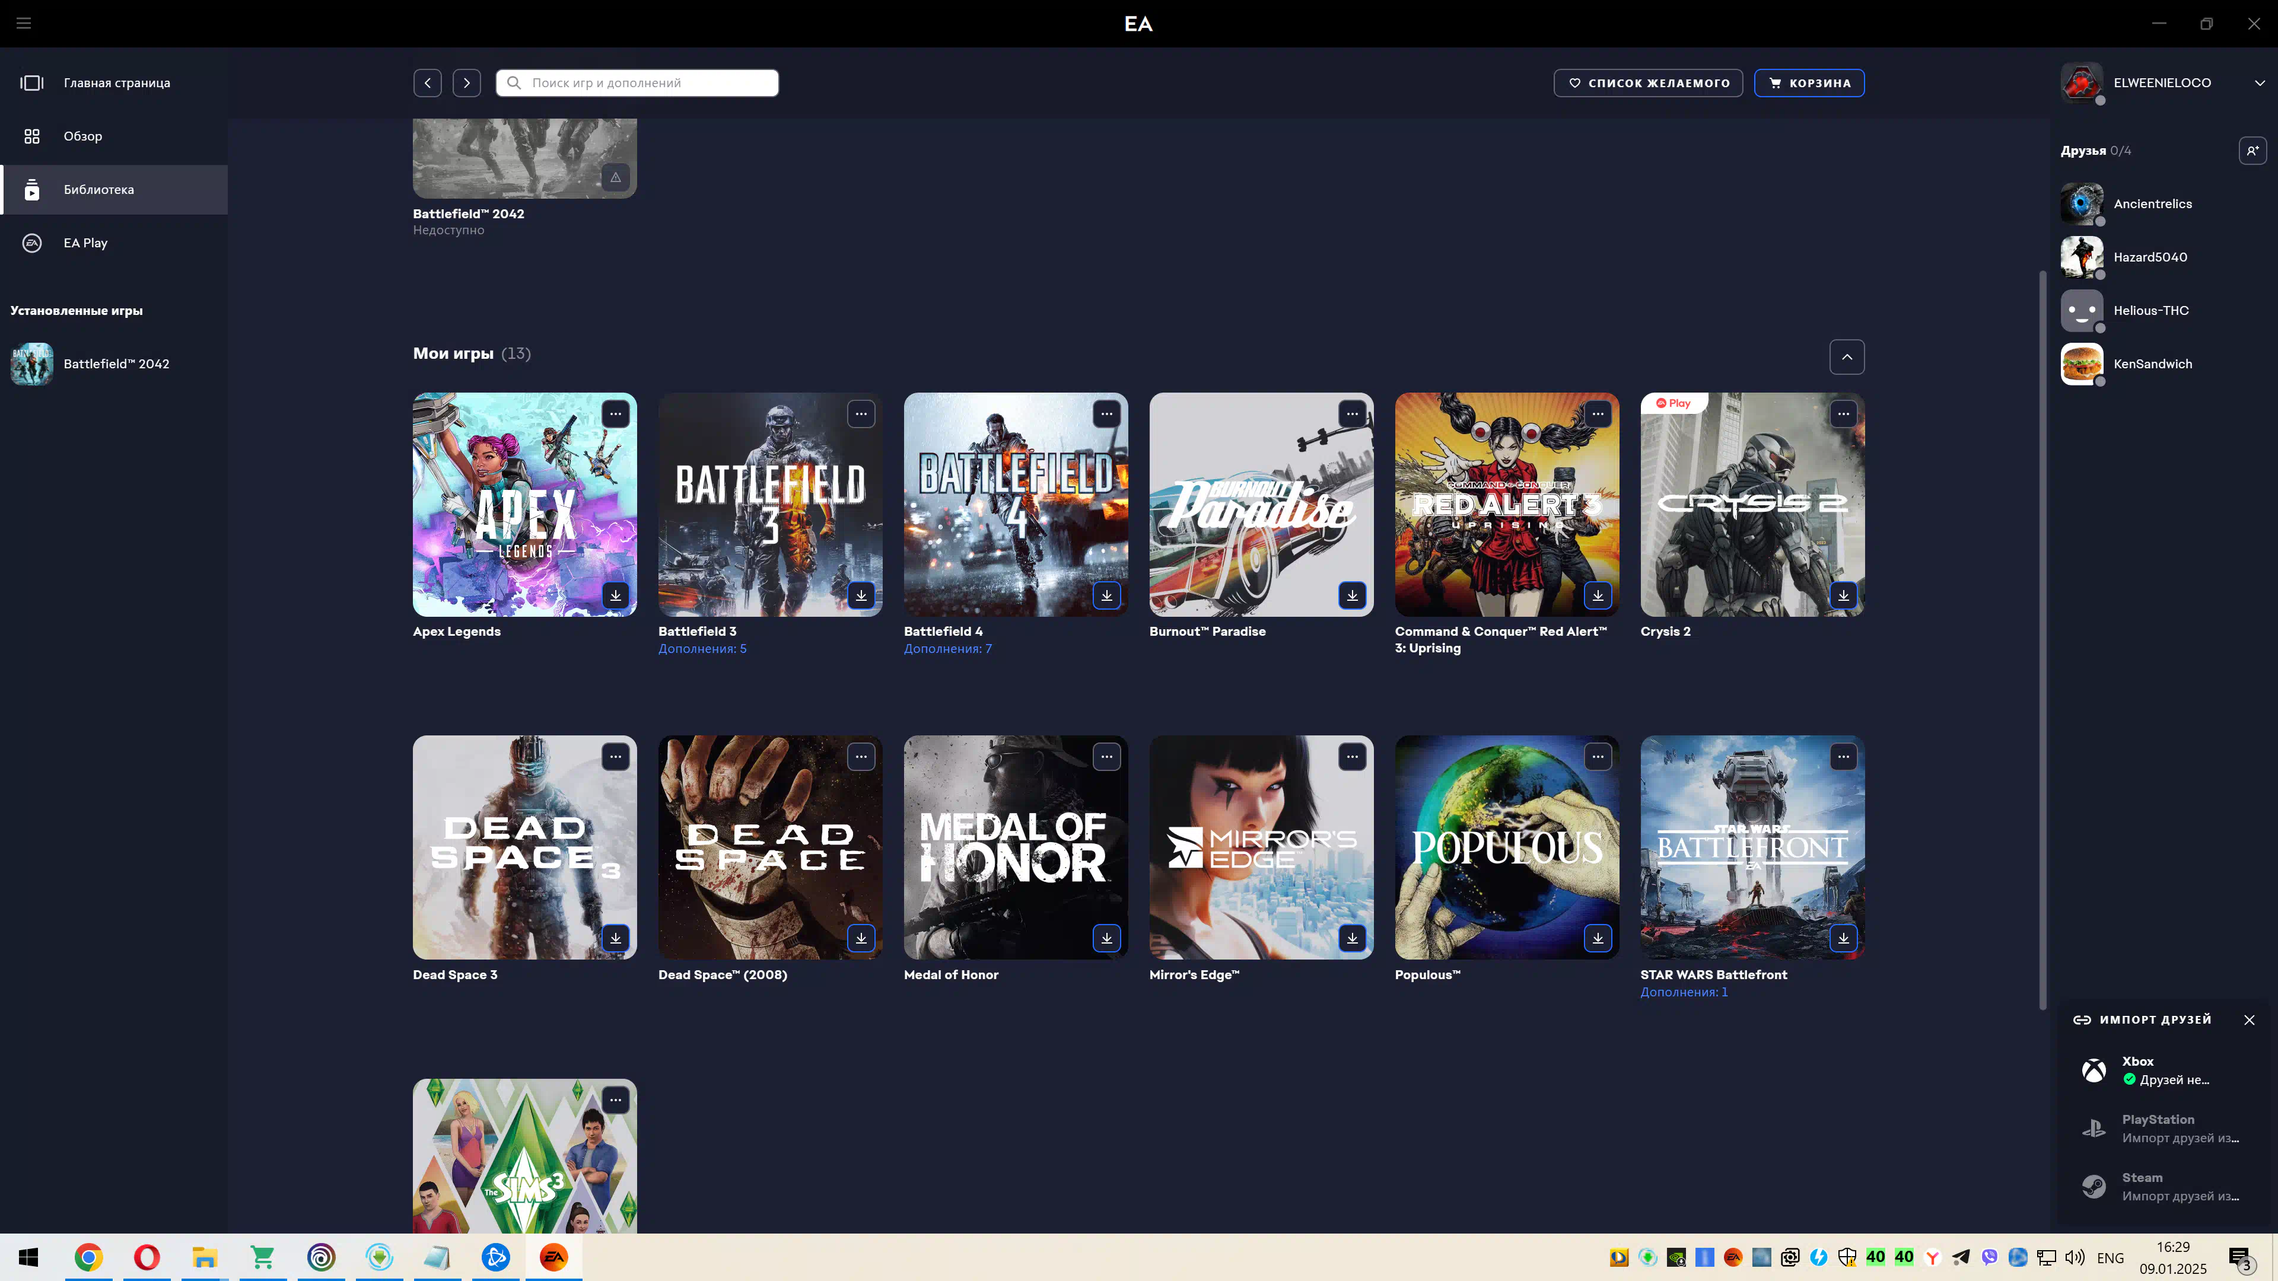Open Главная страница in the sidebar
The height and width of the screenshot is (1281, 2278).
(114, 82)
